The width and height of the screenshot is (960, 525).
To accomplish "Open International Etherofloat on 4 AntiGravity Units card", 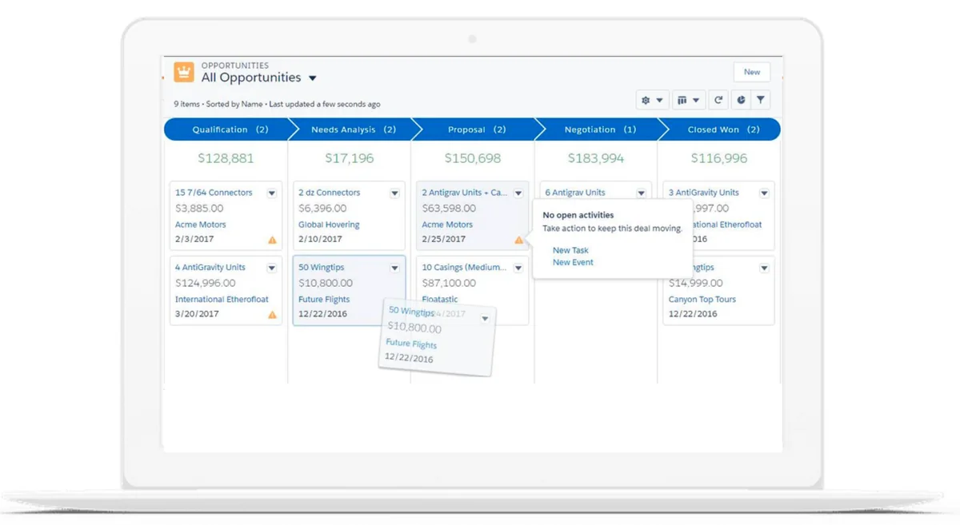I will coord(222,300).
